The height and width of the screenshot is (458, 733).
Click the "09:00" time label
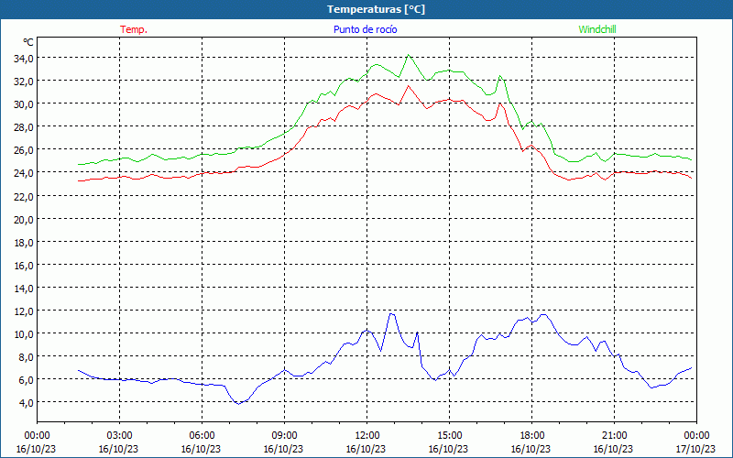[284, 436]
